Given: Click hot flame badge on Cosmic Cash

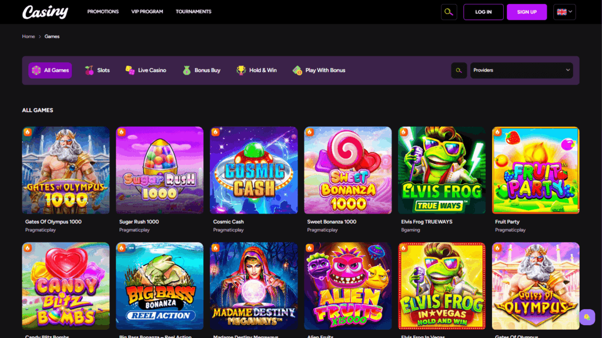Looking at the screenshot, I should click(215, 132).
